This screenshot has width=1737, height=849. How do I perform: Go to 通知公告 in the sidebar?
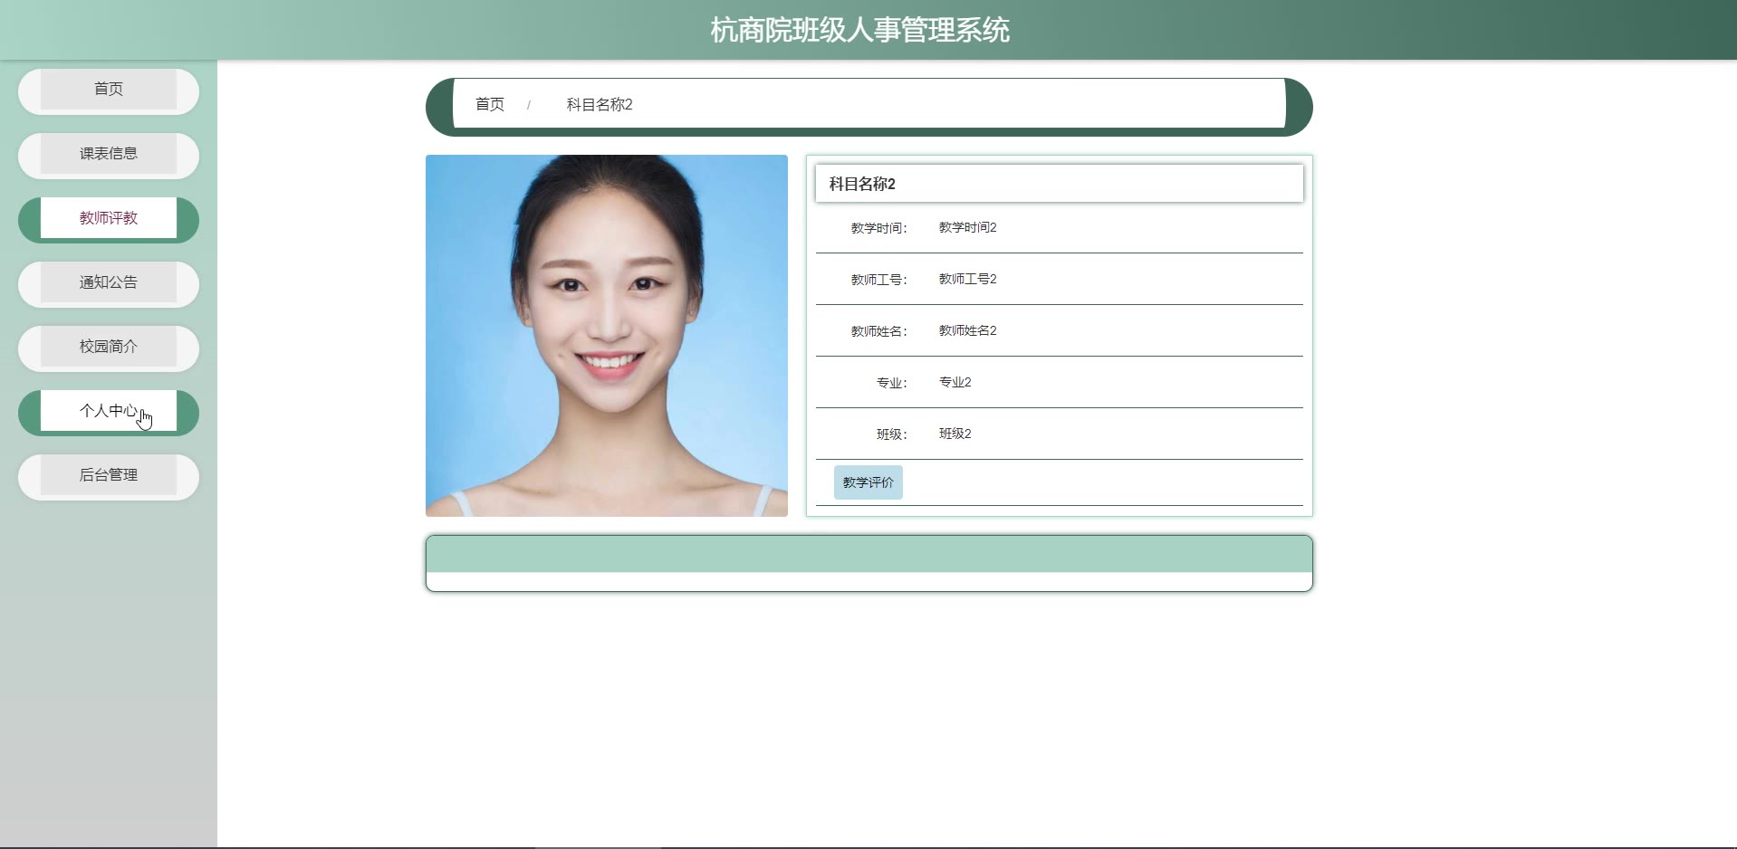tap(109, 282)
